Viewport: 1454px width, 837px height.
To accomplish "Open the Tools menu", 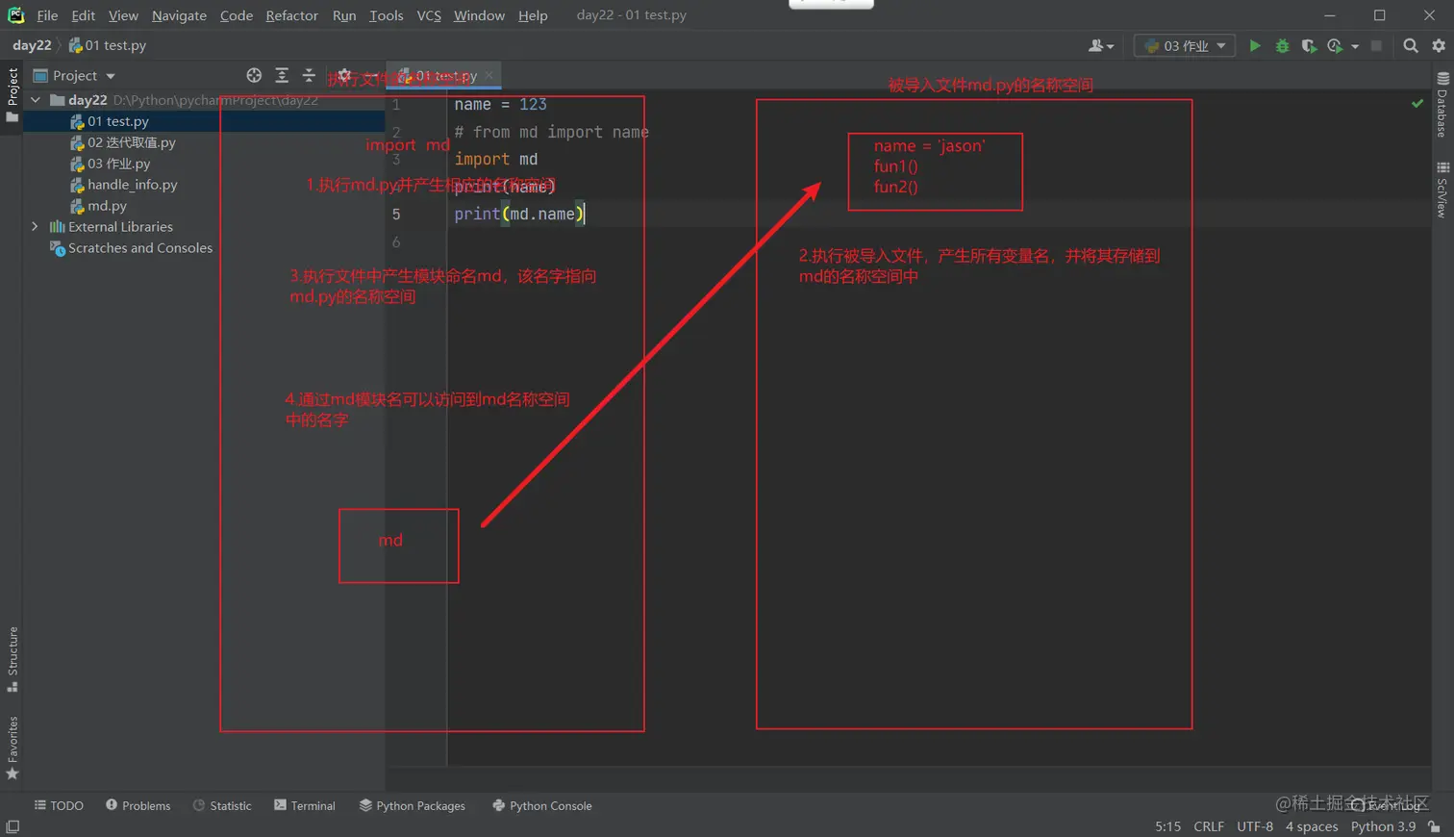I will coord(387,15).
